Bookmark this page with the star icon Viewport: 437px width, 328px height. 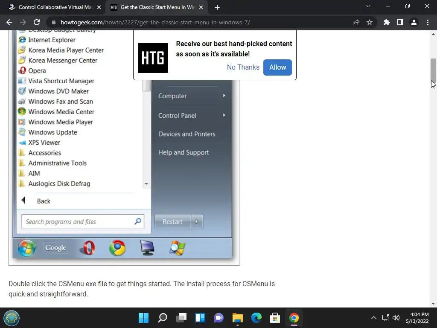click(x=369, y=22)
